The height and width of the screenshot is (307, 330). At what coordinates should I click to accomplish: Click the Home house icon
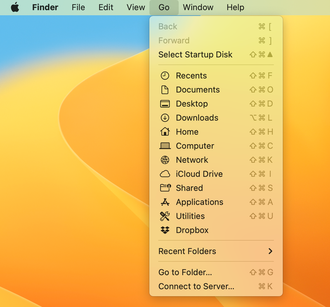(x=165, y=132)
